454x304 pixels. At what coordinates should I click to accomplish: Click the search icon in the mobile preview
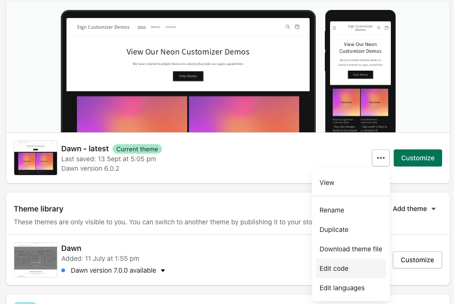click(379, 28)
